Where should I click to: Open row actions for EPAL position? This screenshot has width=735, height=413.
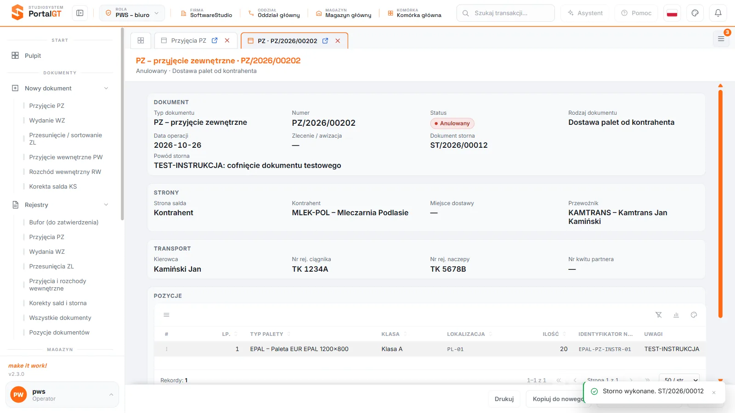point(166,349)
